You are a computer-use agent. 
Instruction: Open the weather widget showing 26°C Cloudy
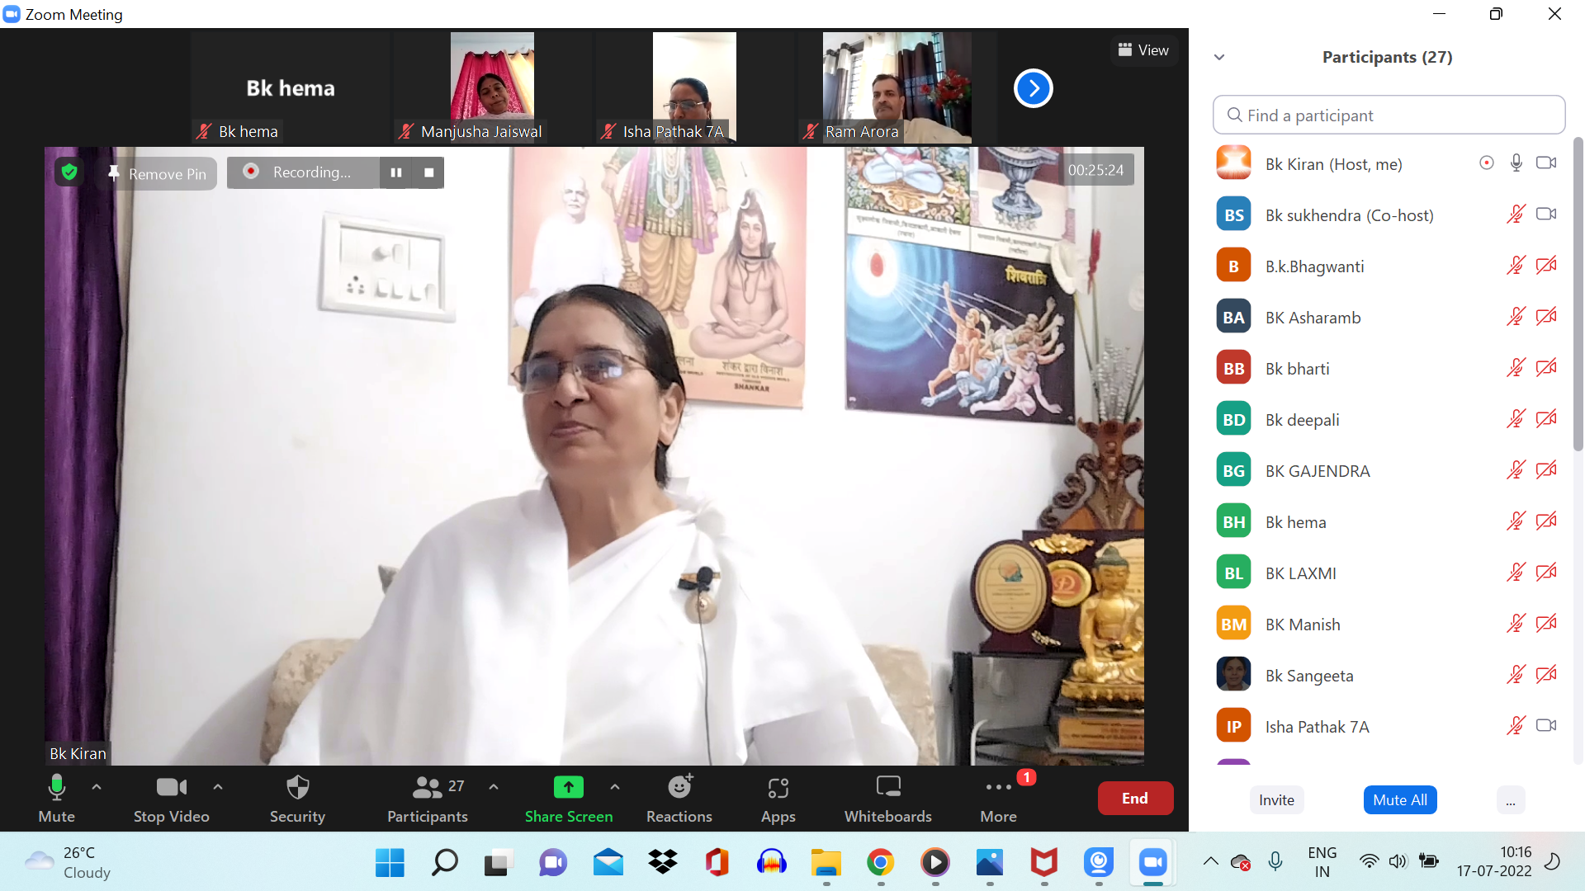[x=68, y=863]
